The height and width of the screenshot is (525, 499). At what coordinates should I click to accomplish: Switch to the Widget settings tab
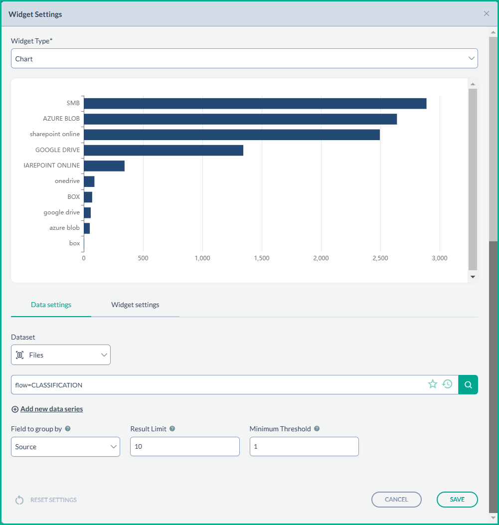click(135, 305)
